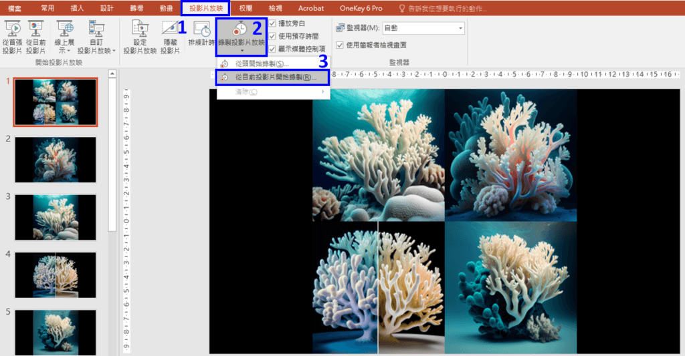This screenshot has width=685, height=356.
Task: Click the 從目前投影片 slideshow icon
Action: [35, 28]
